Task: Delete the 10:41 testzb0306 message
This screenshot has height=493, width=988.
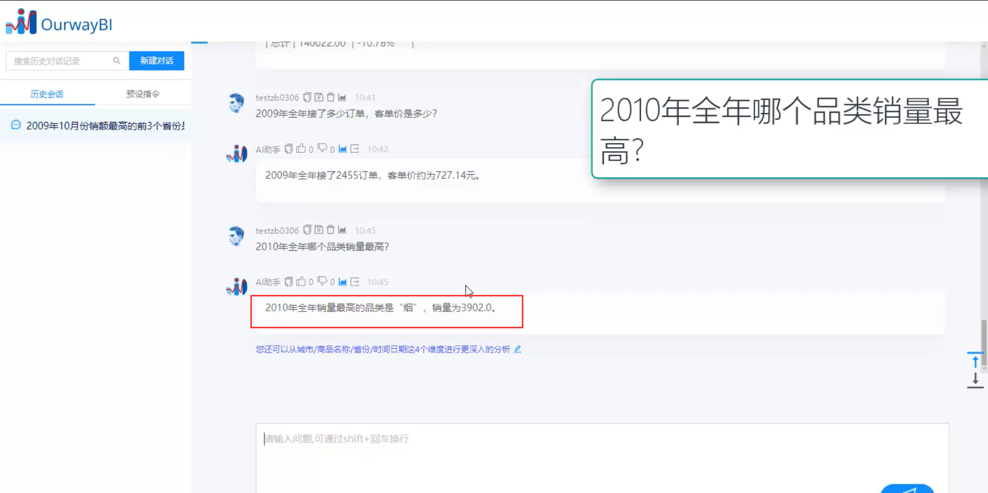Action: point(331,97)
